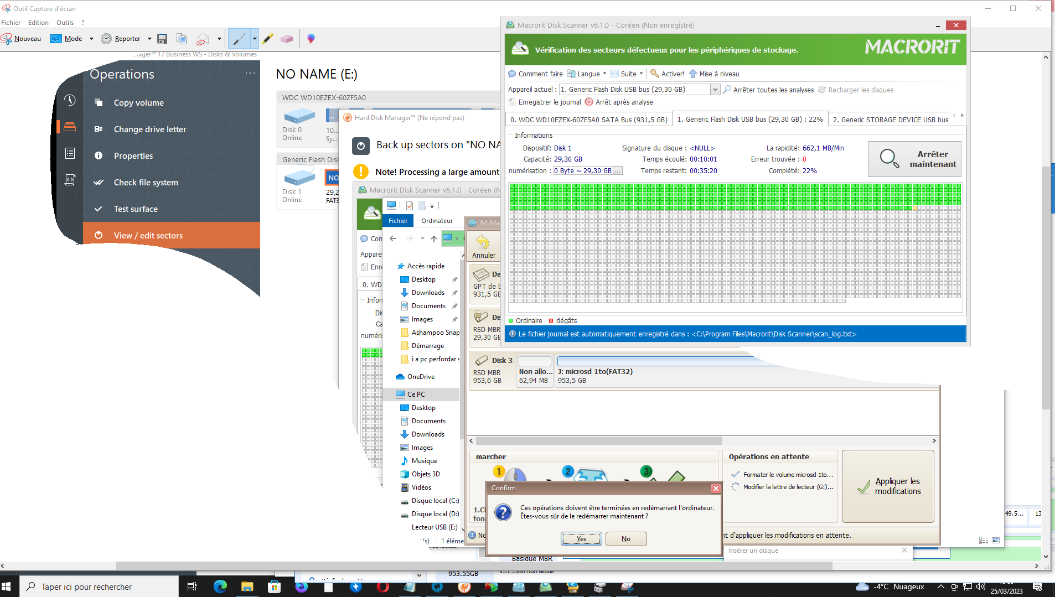Screen dimensions: 1055x597
Task: Select Ce PC in the navigation pane
Action: click(416, 394)
